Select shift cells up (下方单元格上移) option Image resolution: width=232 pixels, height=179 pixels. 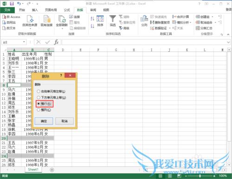tap(52, 97)
